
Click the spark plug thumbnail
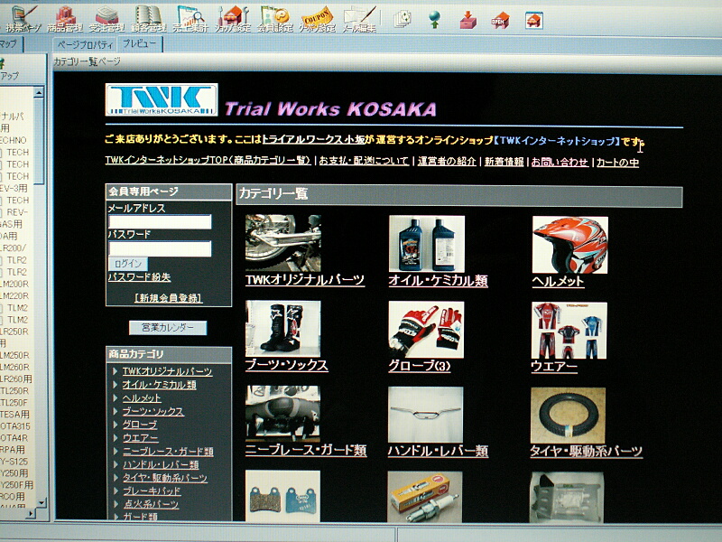425,498
